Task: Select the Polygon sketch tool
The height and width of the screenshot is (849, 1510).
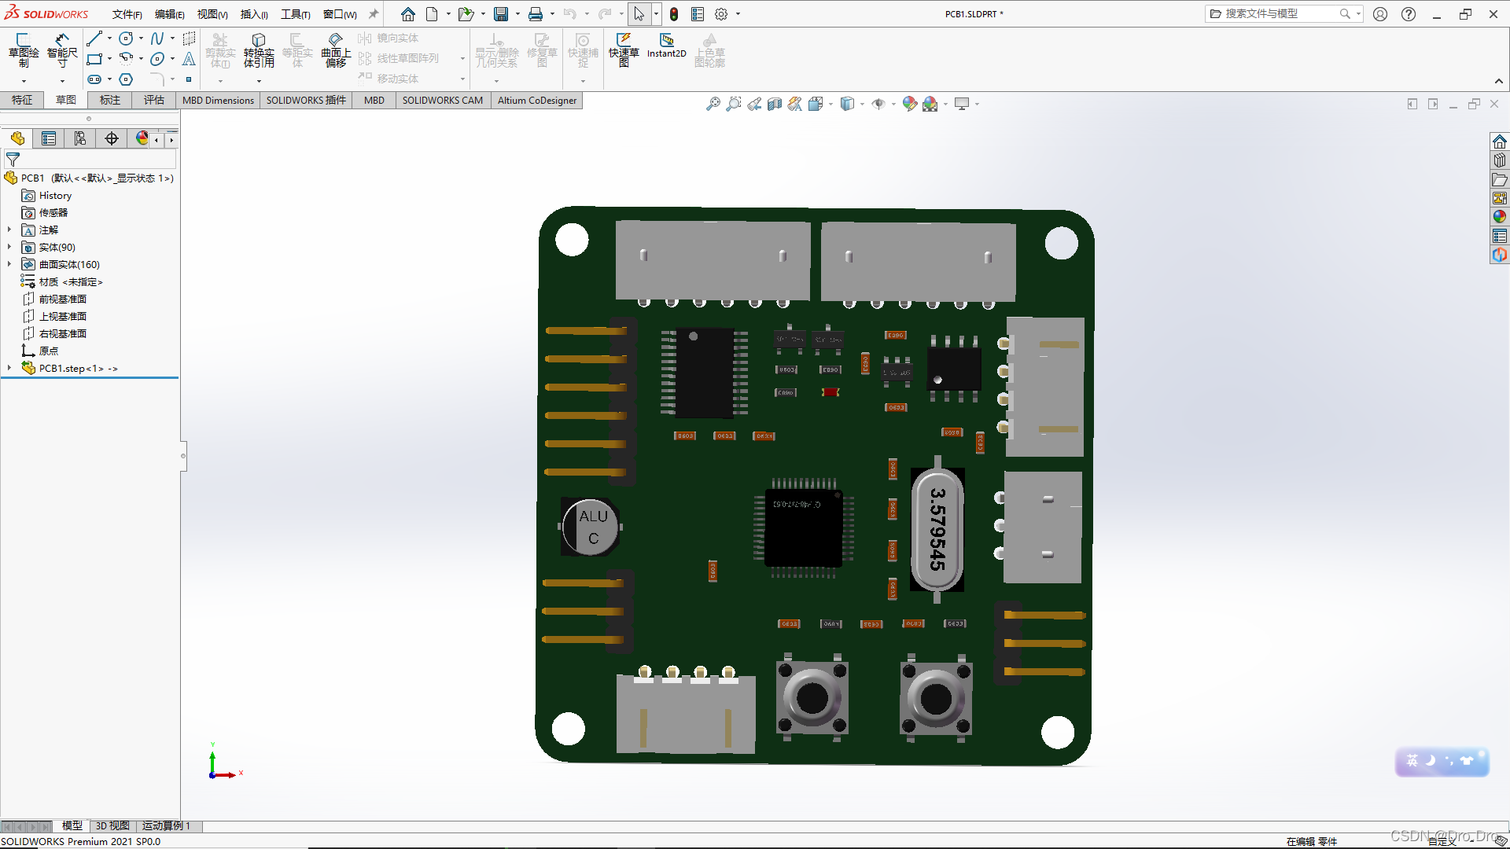Action: coord(126,79)
